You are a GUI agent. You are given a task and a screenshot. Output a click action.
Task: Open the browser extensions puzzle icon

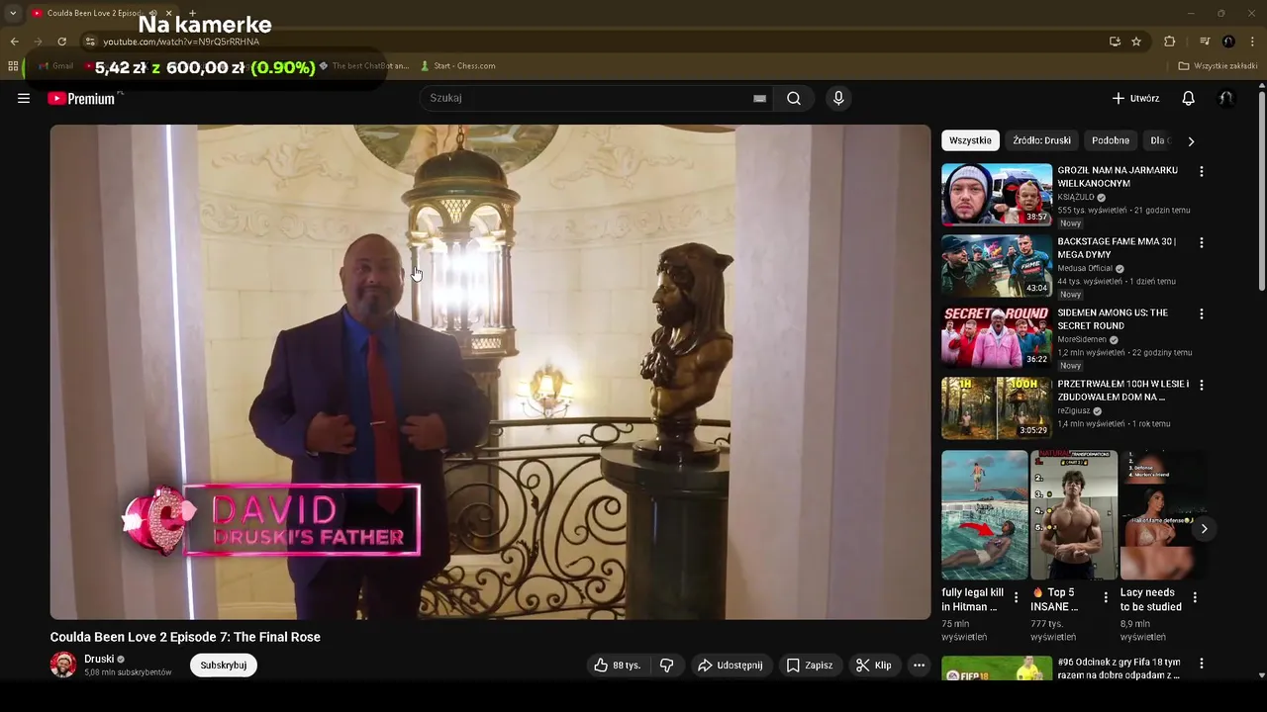click(1169, 42)
